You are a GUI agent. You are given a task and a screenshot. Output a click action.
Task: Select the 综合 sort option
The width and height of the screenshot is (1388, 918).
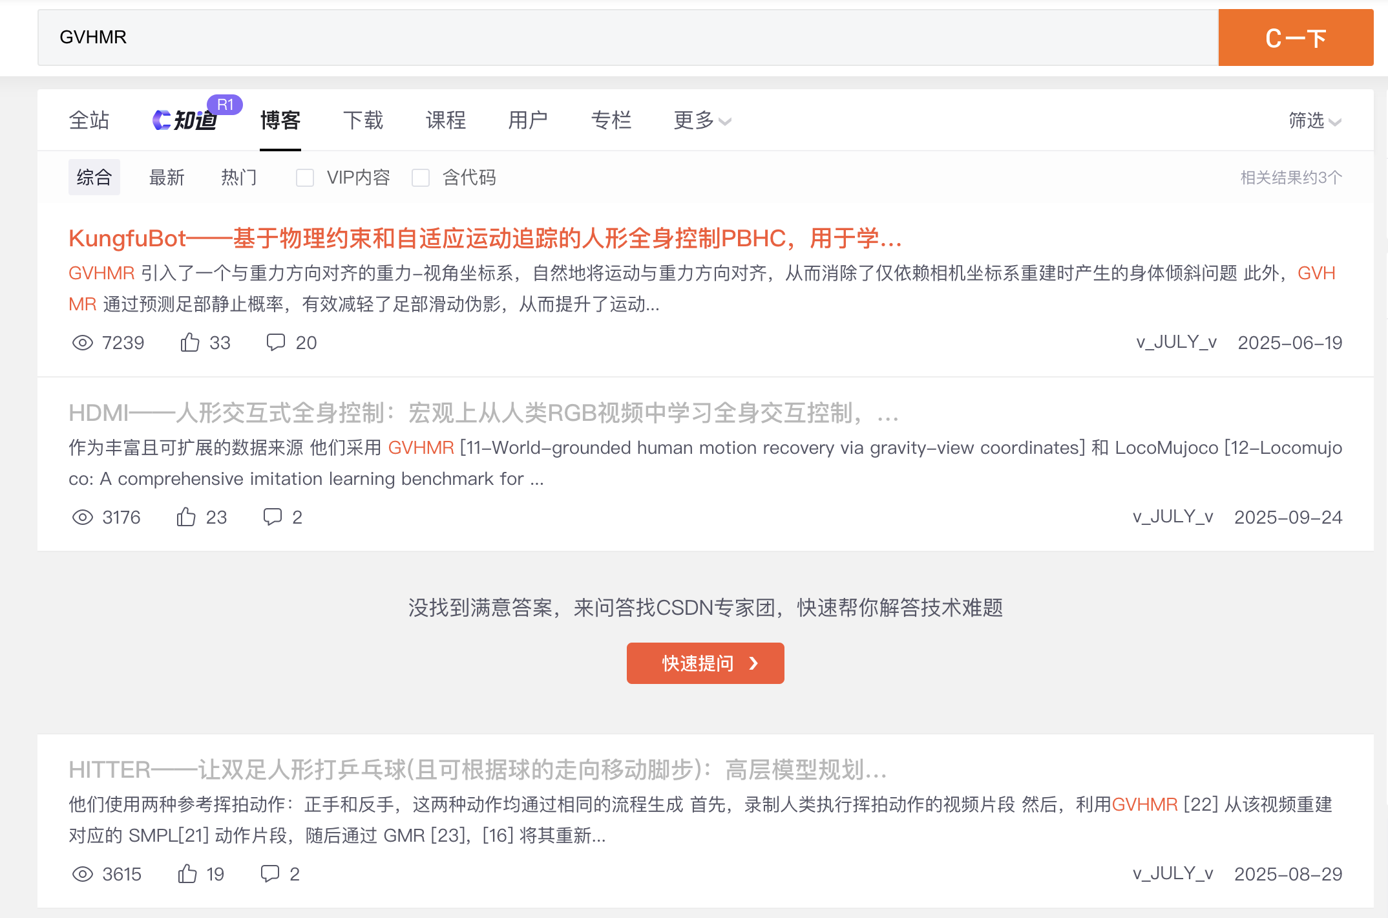click(94, 178)
